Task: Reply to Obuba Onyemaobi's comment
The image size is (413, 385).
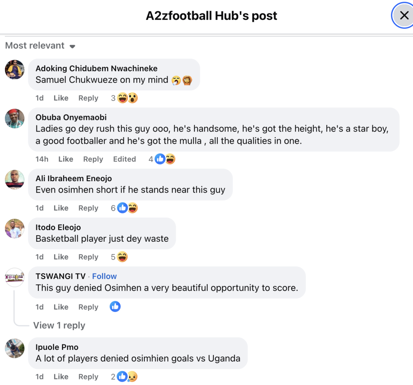Action: (93, 159)
